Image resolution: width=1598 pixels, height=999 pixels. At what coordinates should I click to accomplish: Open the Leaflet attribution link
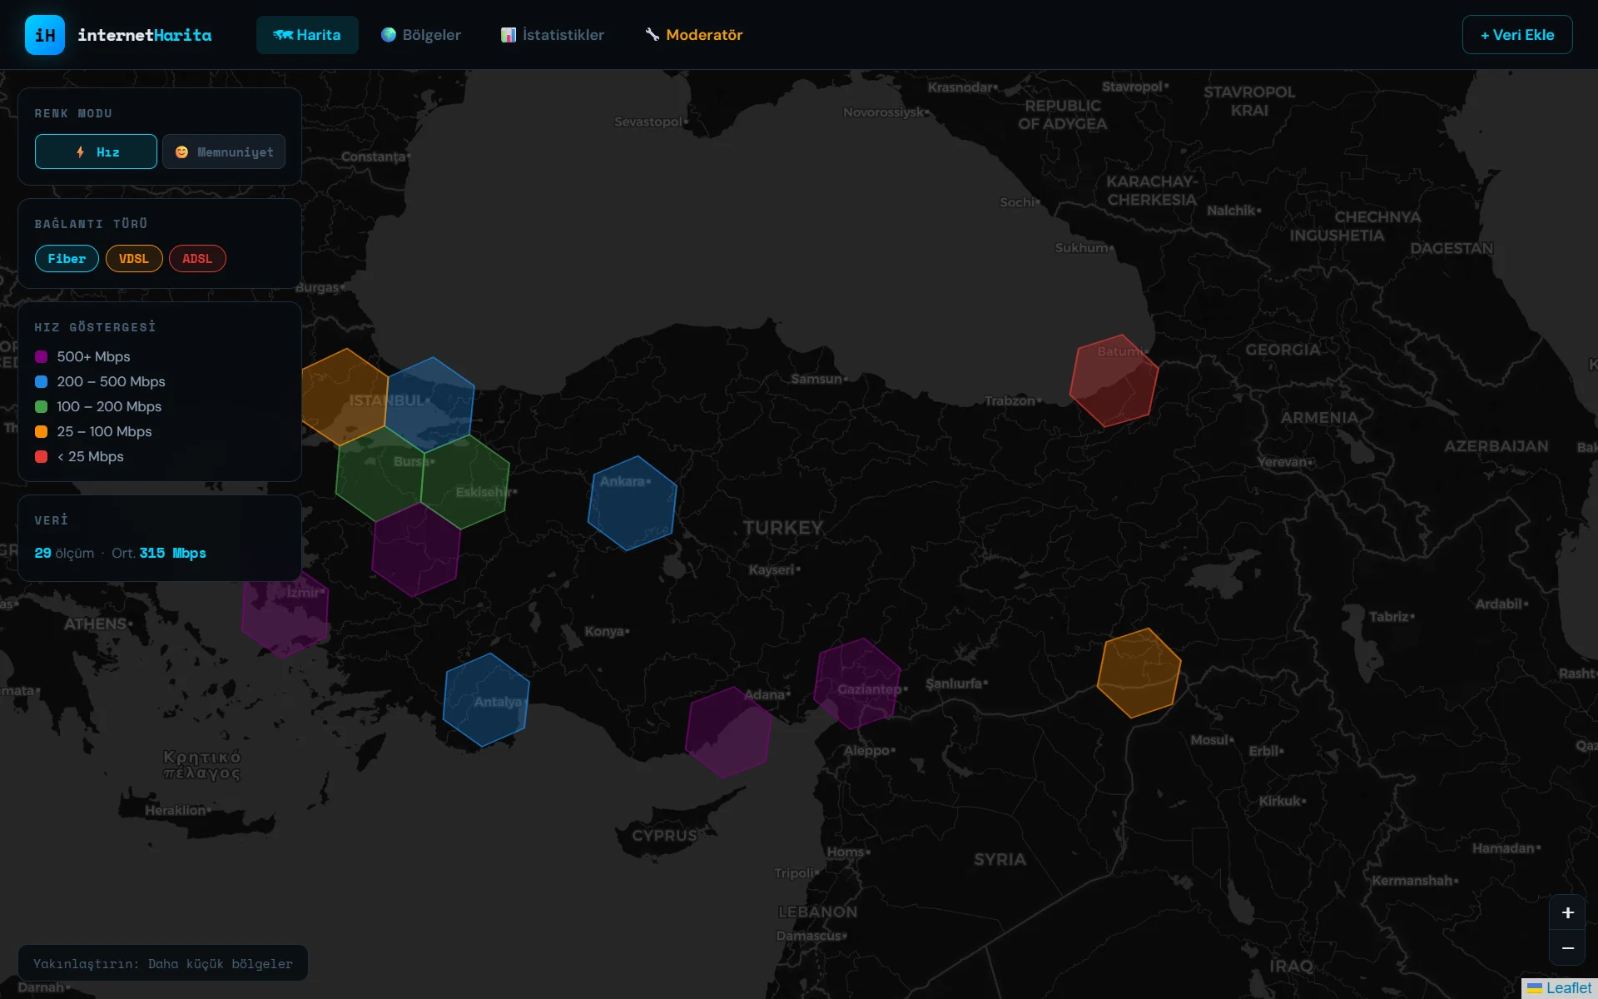(x=1568, y=987)
